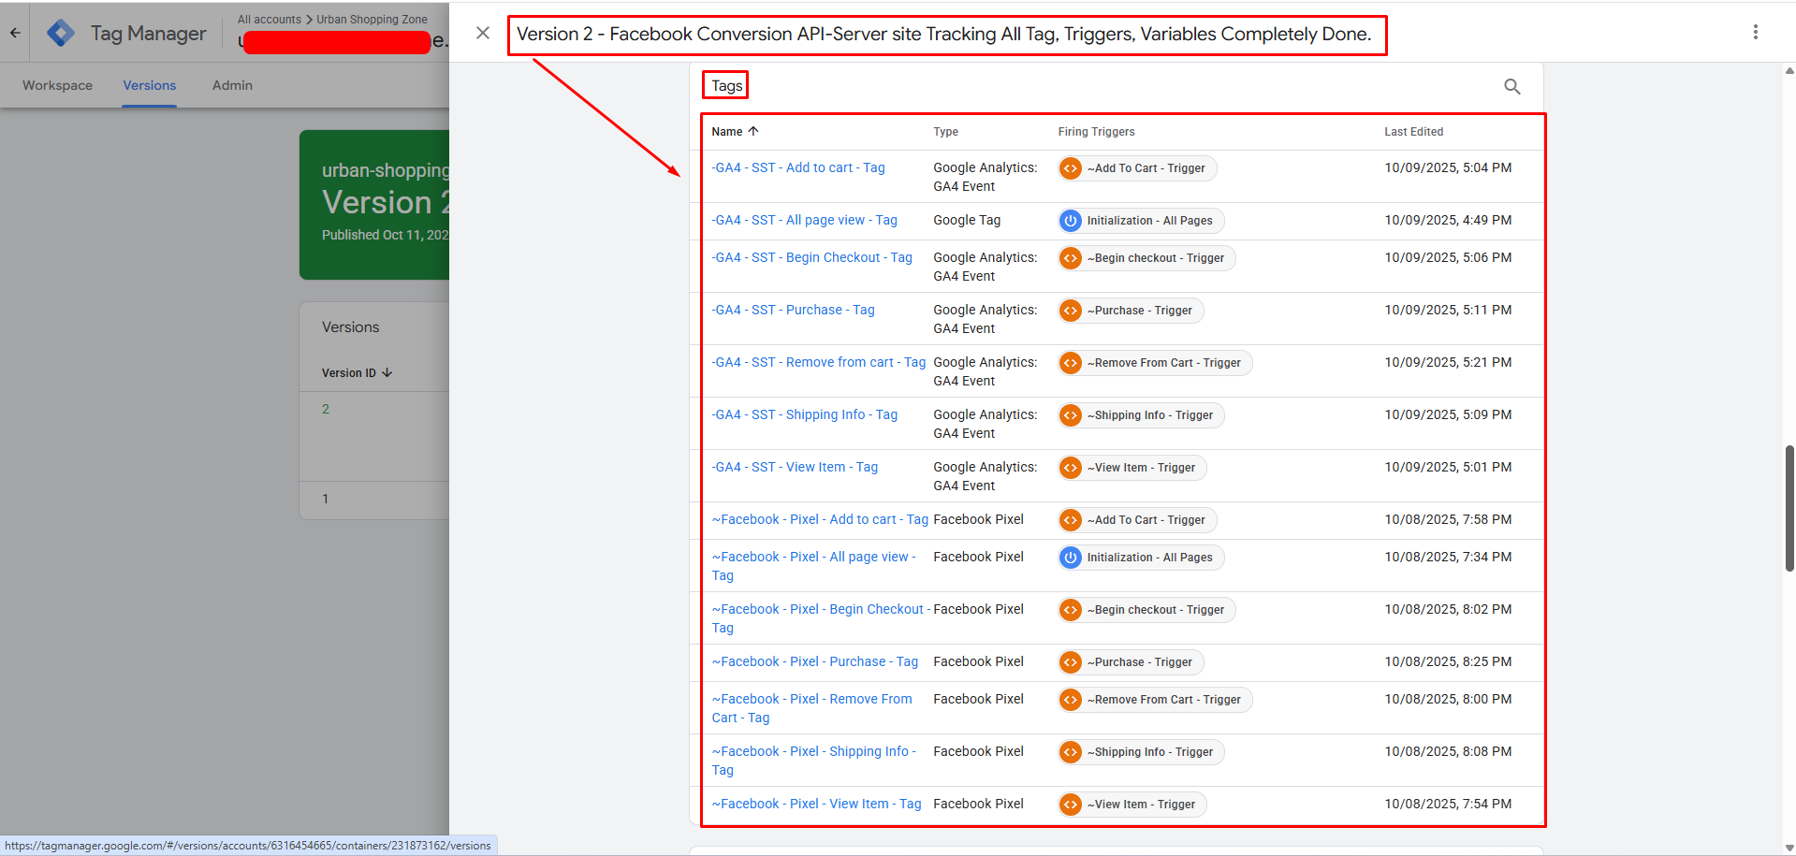Switch to the Workspace tab
The height and width of the screenshot is (856, 1796).
tap(57, 85)
